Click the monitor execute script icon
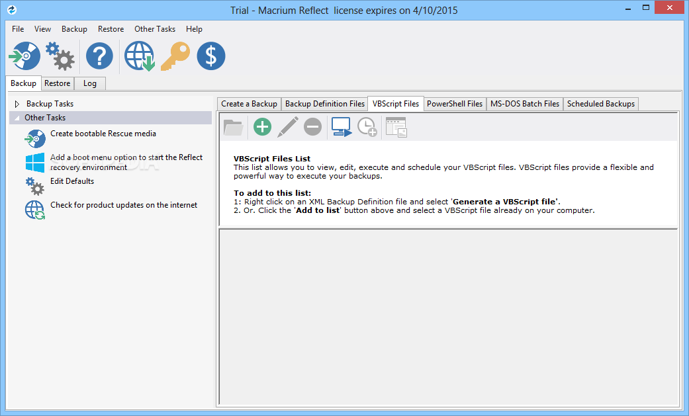This screenshot has height=416, width=689. coord(342,127)
